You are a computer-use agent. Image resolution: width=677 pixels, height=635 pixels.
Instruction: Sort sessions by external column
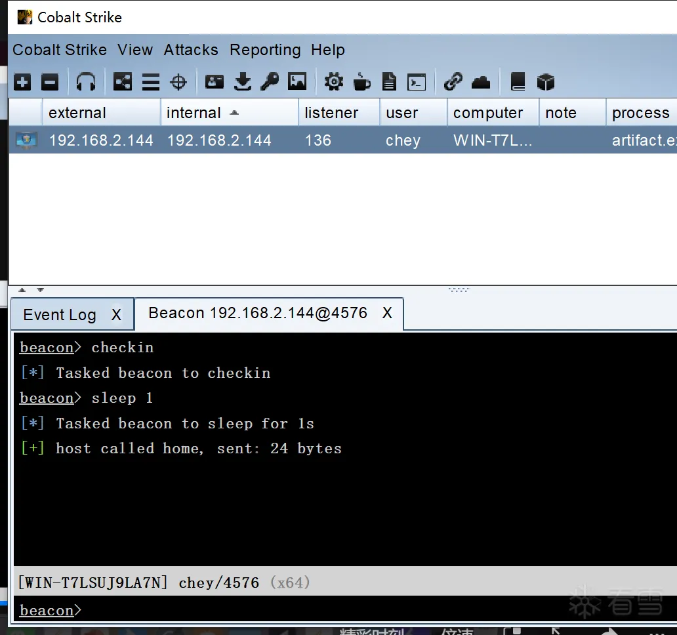pyautogui.click(x=102, y=113)
